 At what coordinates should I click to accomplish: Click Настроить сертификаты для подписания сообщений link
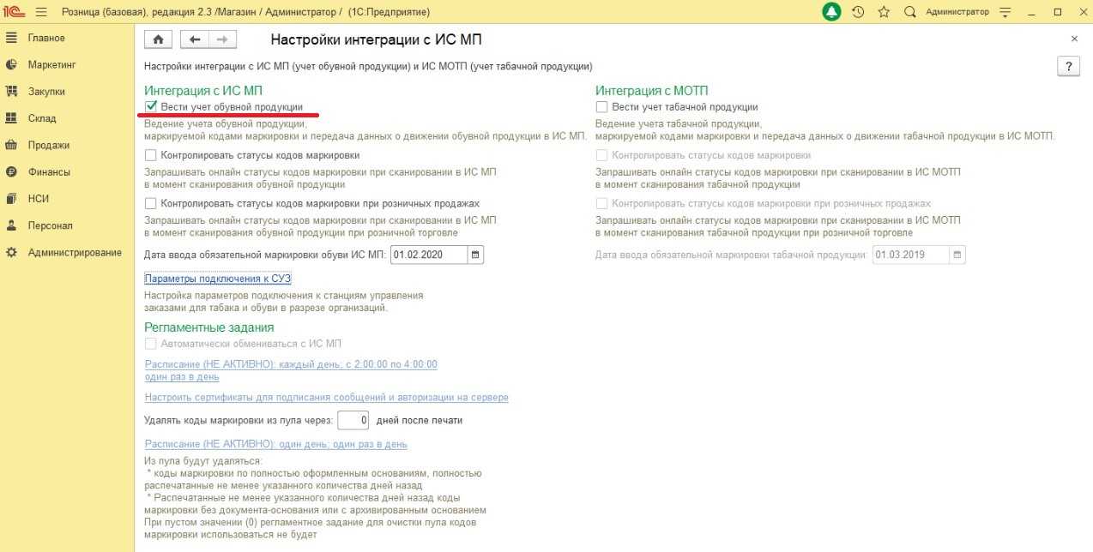326,398
